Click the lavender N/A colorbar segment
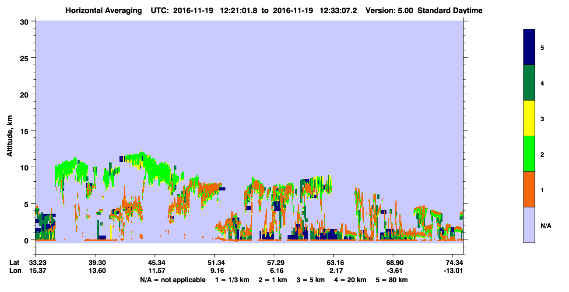Image resolution: width=569 pixels, height=292 pixels. (529, 225)
